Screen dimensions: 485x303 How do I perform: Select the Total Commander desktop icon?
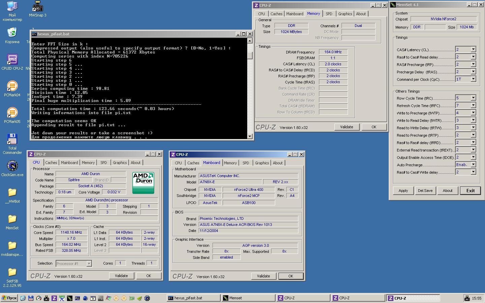[x=12, y=144]
